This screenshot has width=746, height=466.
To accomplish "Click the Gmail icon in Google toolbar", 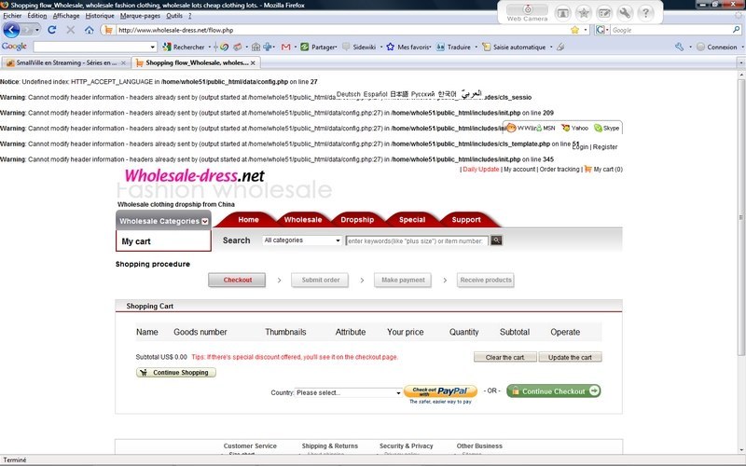I will pos(285,47).
